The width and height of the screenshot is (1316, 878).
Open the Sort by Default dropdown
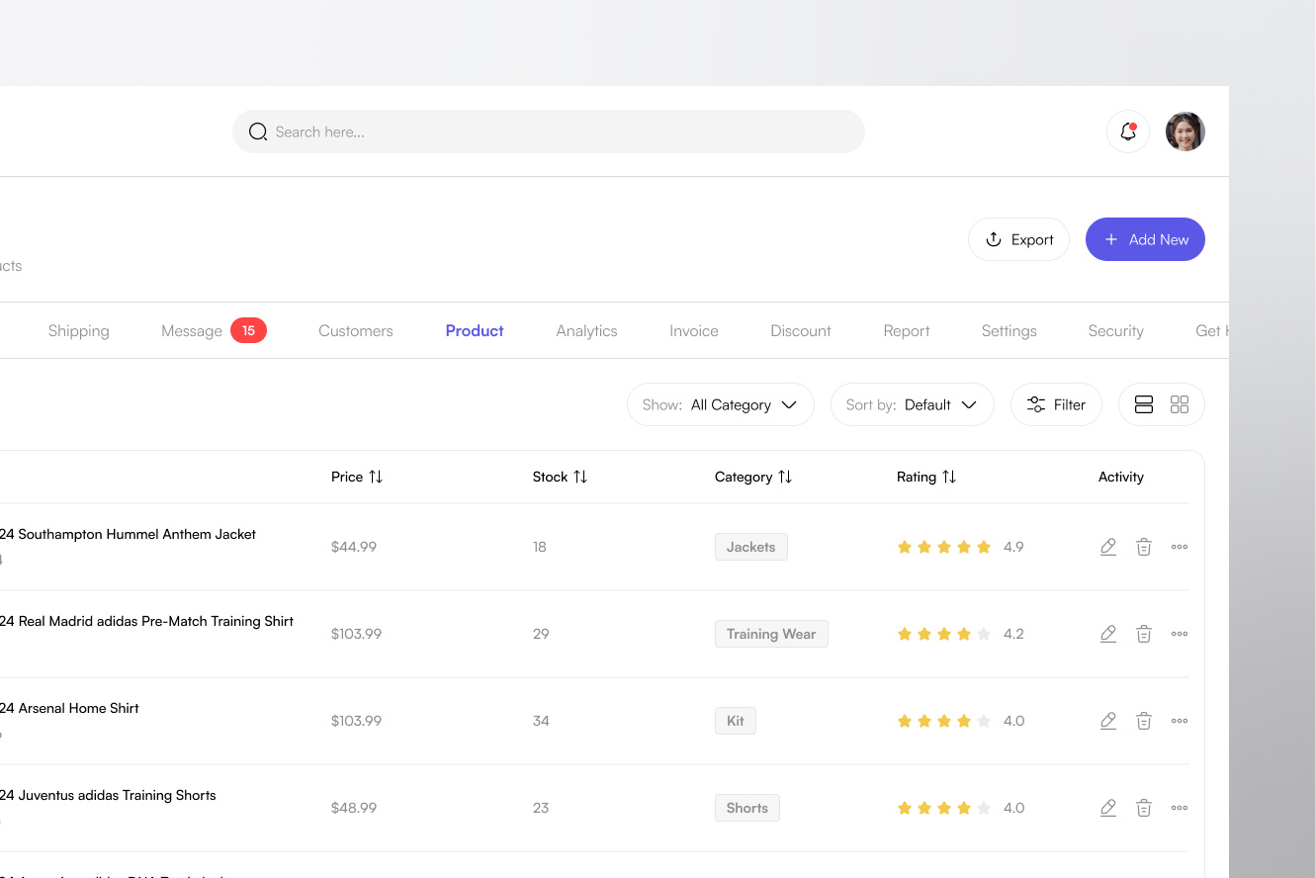pyautogui.click(x=913, y=404)
